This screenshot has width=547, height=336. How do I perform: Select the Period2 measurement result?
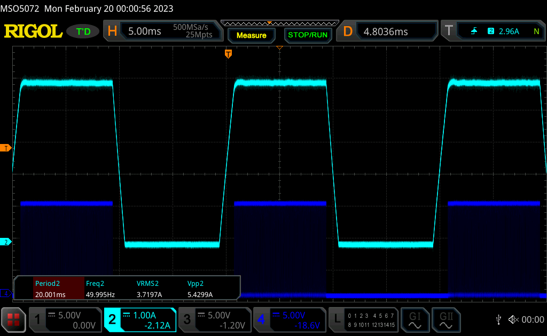pyautogui.click(x=59, y=289)
